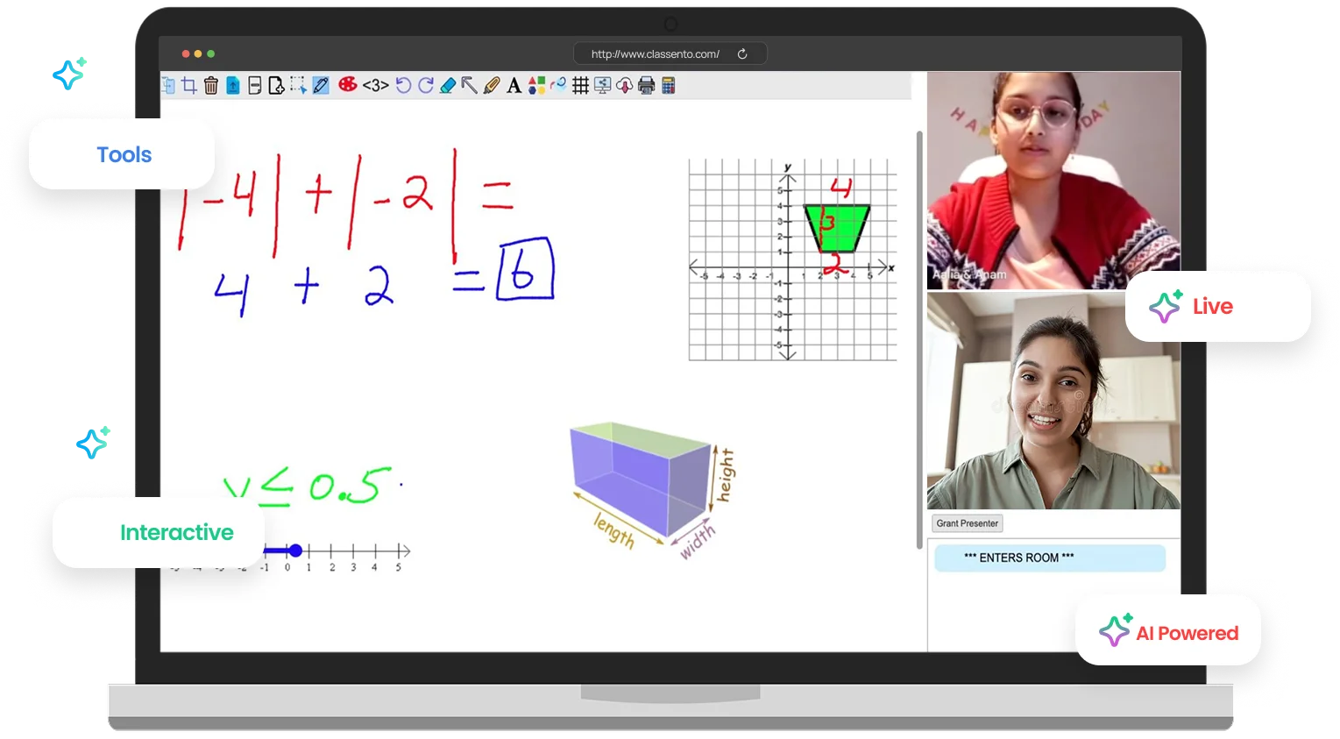The width and height of the screenshot is (1340, 739).
Task: Redo the last whiteboard action
Action: (426, 85)
